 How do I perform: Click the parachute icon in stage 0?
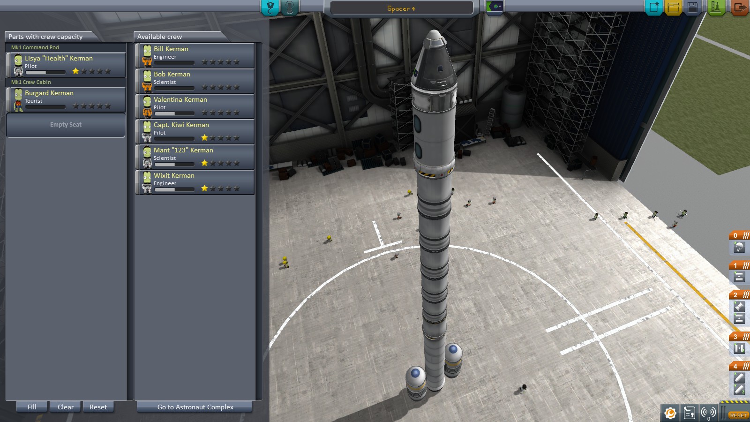point(739,247)
